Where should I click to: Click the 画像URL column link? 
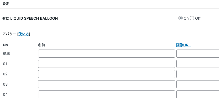point(183,45)
